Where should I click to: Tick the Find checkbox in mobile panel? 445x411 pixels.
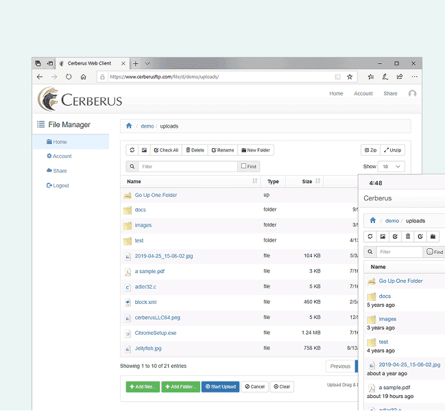point(430,252)
